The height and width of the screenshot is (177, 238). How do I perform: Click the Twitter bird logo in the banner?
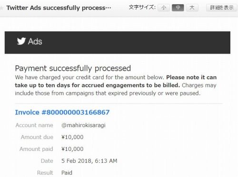pos(21,41)
